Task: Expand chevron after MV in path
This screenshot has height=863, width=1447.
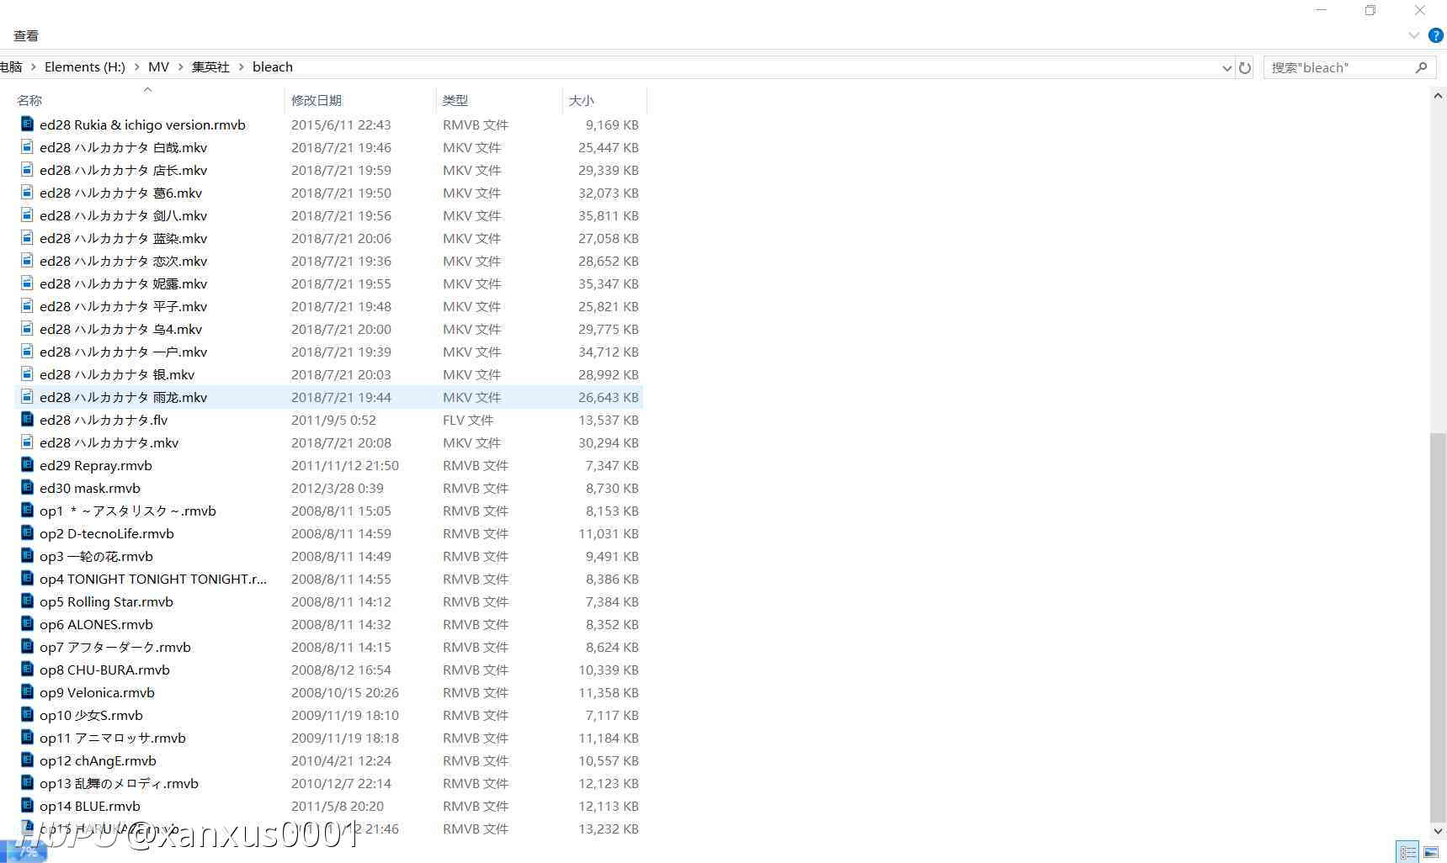Action: [180, 67]
